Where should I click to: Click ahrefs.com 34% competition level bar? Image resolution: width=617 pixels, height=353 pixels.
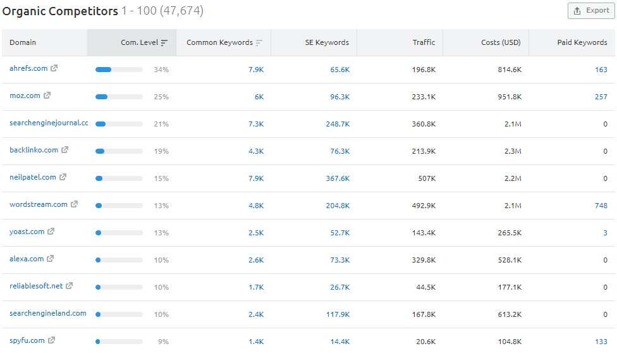tap(119, 70)
